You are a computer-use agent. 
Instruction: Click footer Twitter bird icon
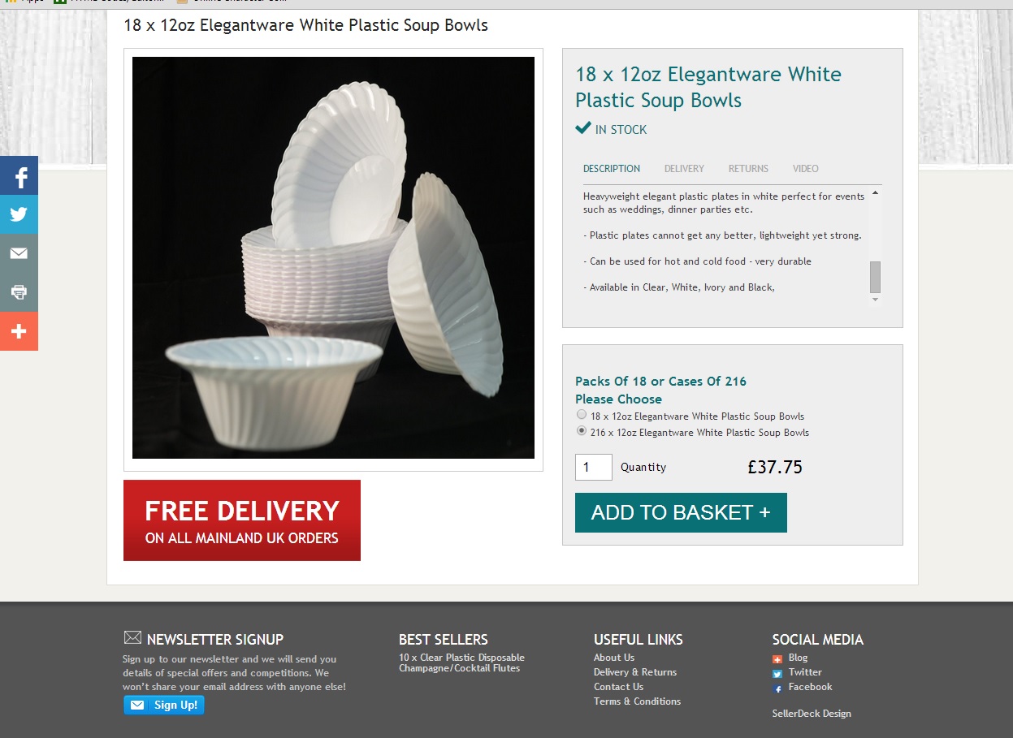point(777,673)
